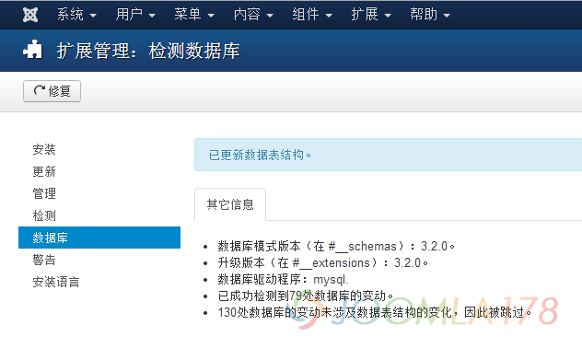Click the 修复 button
This screenshot has width=582, height=348.
52,91
